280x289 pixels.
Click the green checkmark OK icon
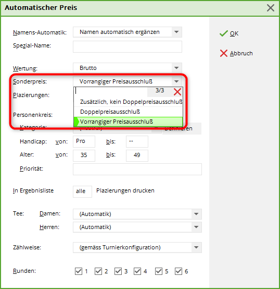(x=224, y=33)
